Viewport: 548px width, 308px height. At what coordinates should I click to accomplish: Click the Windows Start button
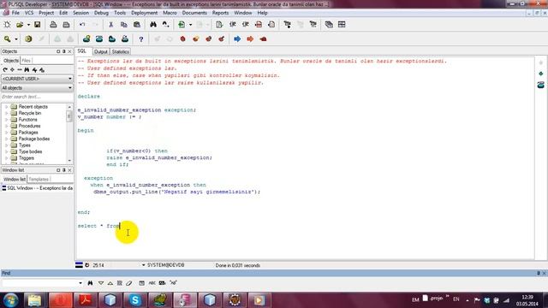click(11, 300)
